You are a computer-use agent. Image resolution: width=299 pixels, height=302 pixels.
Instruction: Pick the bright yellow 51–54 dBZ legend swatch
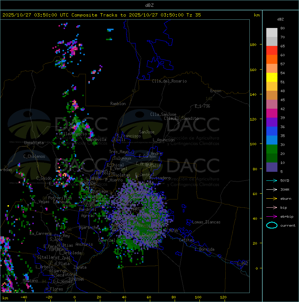(x=272, y=77)
